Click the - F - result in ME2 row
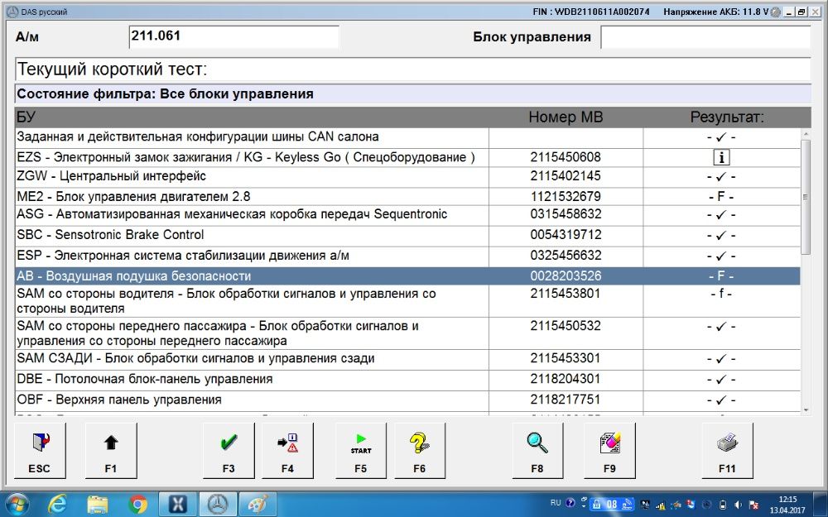 pyautogui.click(x=721, y=197)
